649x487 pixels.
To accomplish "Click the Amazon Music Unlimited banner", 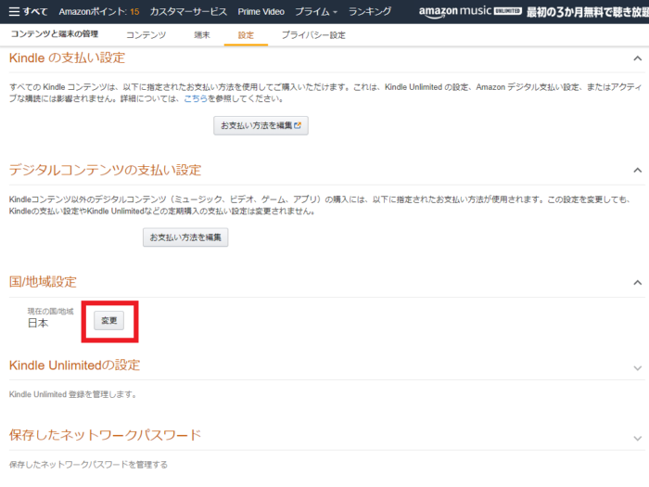I will pos(533,11).
